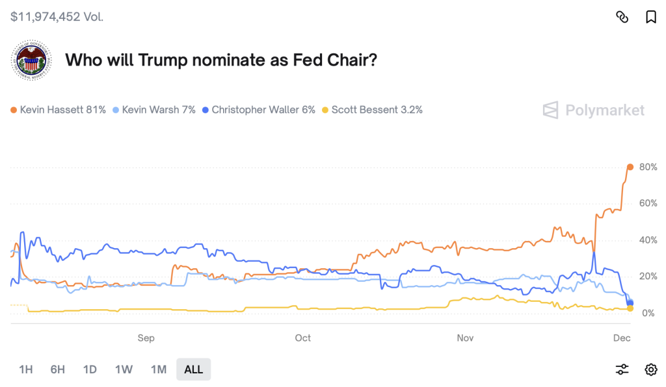Copy the market link with the chain icon
666x387 pixels.
(622, 17)
